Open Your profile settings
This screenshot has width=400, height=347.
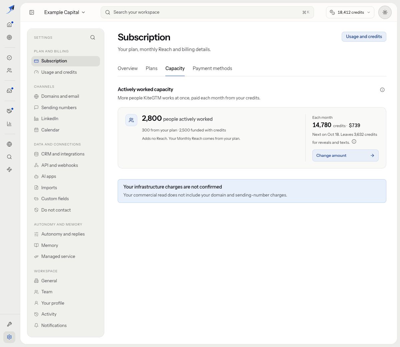66,303
